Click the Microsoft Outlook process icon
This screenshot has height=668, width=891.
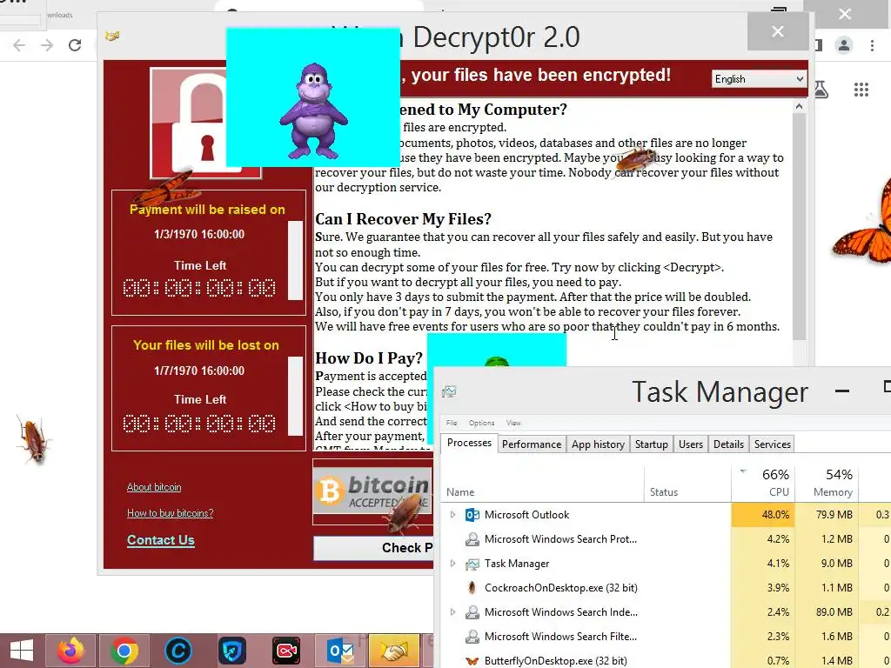click(x=472, y=515)
